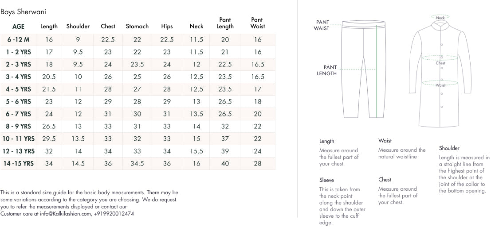Click the Boys Sherwani title
This screenshot has height=235, width=491.
click(23, 12)
